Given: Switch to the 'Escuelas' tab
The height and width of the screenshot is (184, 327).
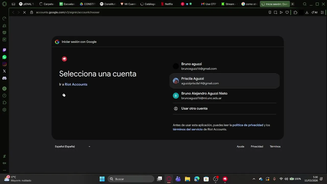Looking at the screenshot, I should [x=67, y=4].
